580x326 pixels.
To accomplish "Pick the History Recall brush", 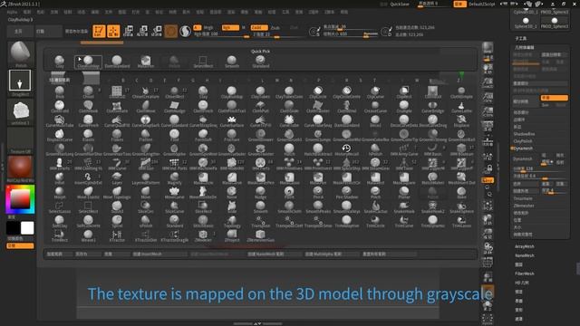I will [346, 149].
